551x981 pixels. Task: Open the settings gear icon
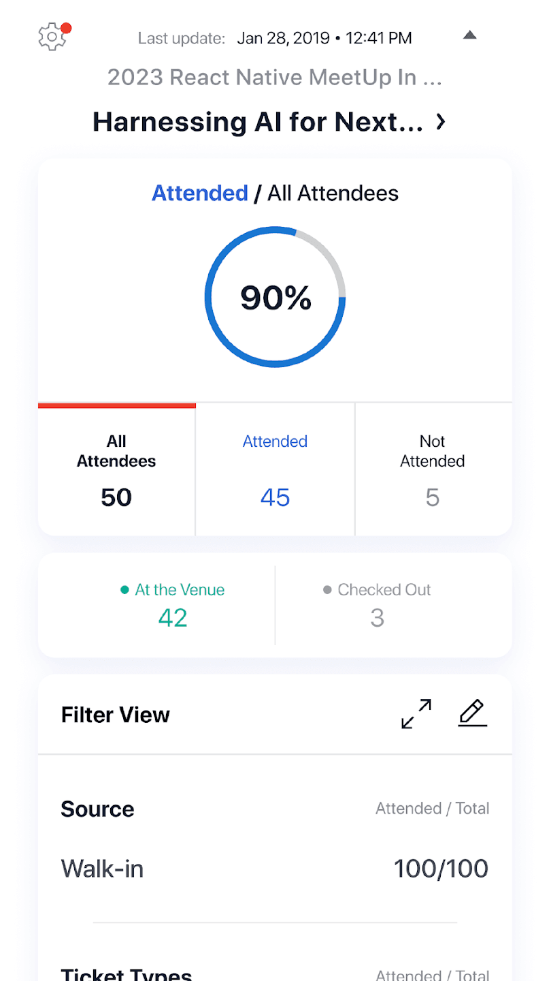point(52,37)
